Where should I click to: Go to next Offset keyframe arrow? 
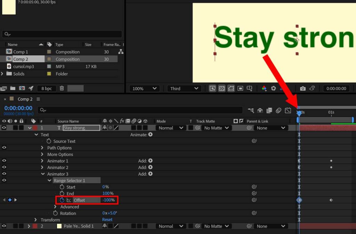coord(15,200)
